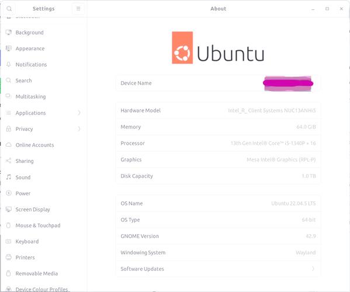Click the Multitasking icon

[x=9, y=96]
